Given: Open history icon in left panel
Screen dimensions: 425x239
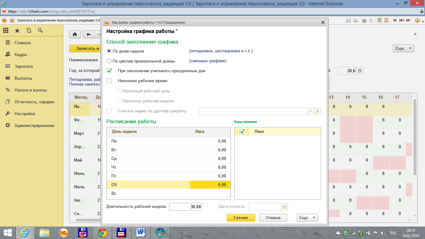Looking at the screenshot, I should pyautogui.click(x=29, y=30).
